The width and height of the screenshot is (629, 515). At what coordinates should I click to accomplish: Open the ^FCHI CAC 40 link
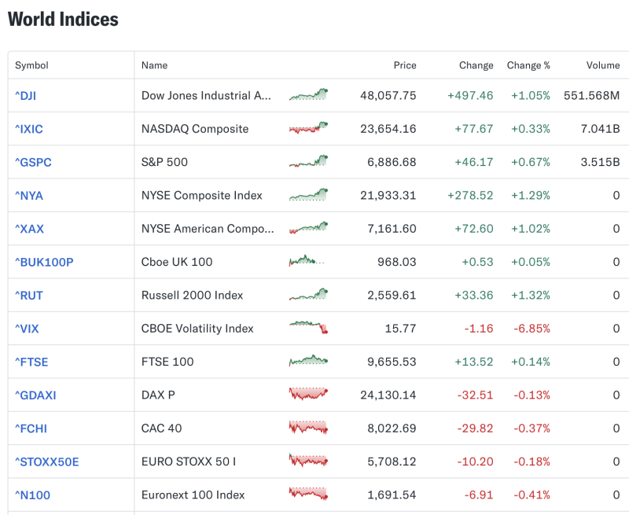pyautogui.click(x=30, y=429)
